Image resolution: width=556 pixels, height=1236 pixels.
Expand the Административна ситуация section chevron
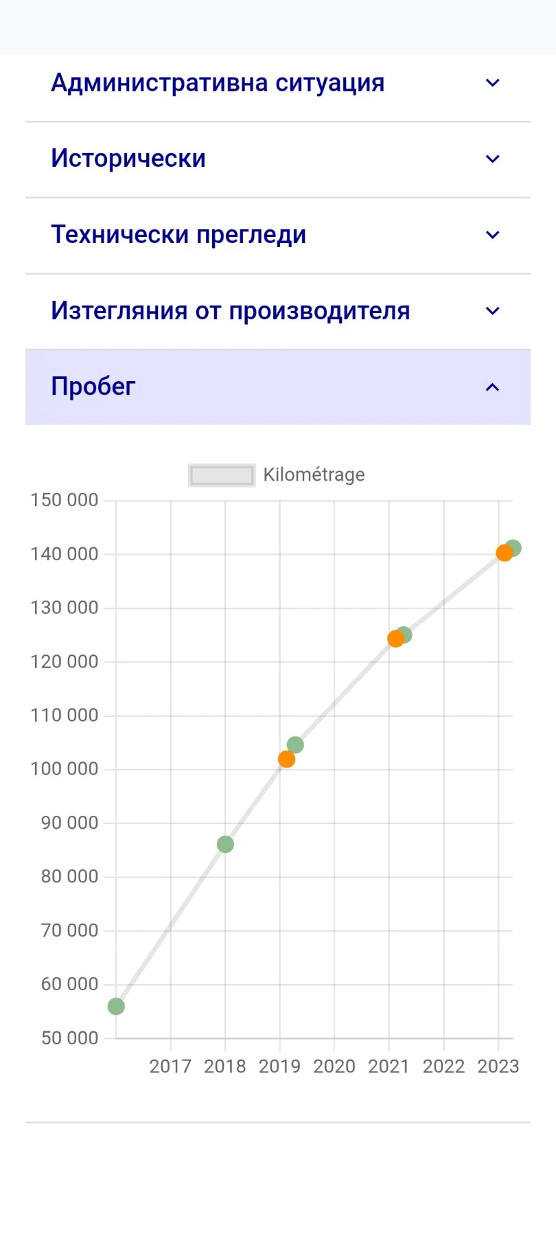pyautogui.click(x=492, y=83)
